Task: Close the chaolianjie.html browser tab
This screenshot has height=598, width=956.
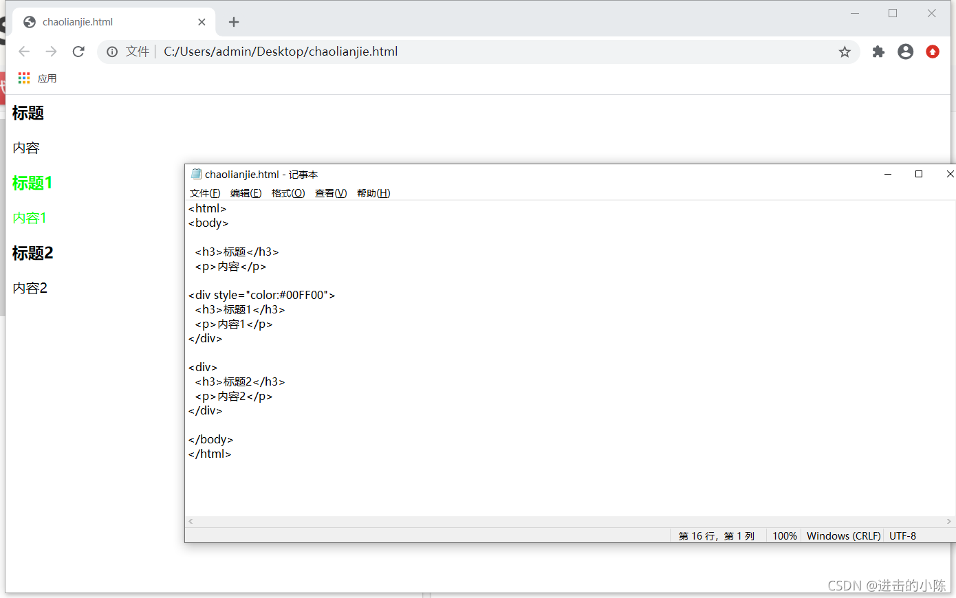Action: pos(202,22)
